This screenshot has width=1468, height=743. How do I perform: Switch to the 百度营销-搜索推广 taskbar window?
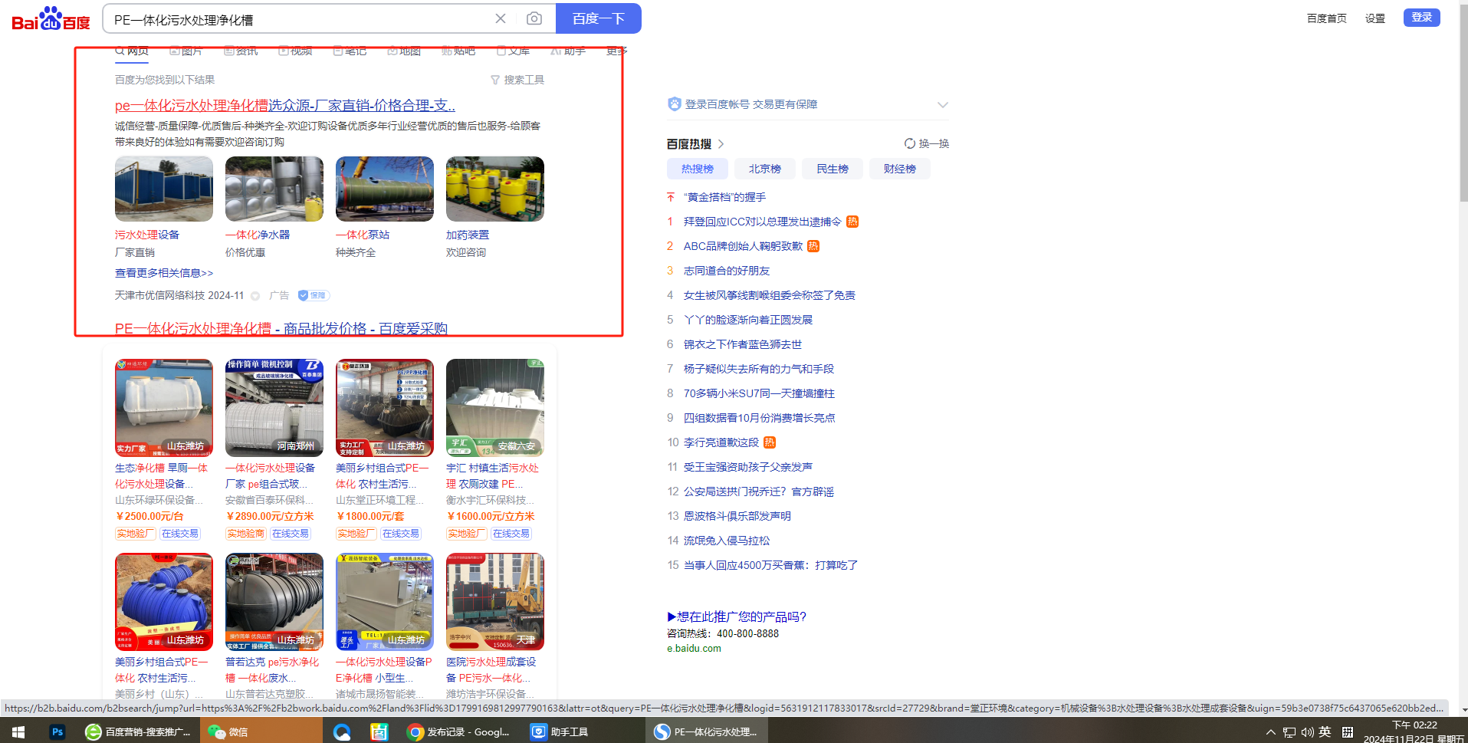click(139, 732)
